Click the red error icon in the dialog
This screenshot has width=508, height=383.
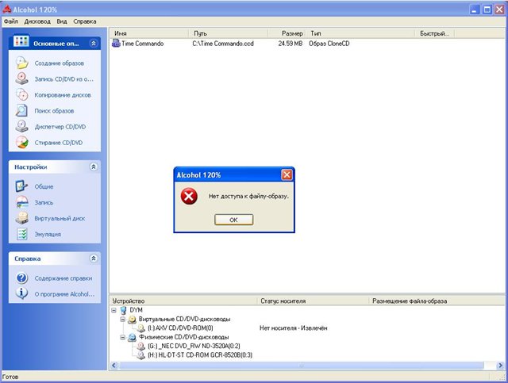click(189, 196)
